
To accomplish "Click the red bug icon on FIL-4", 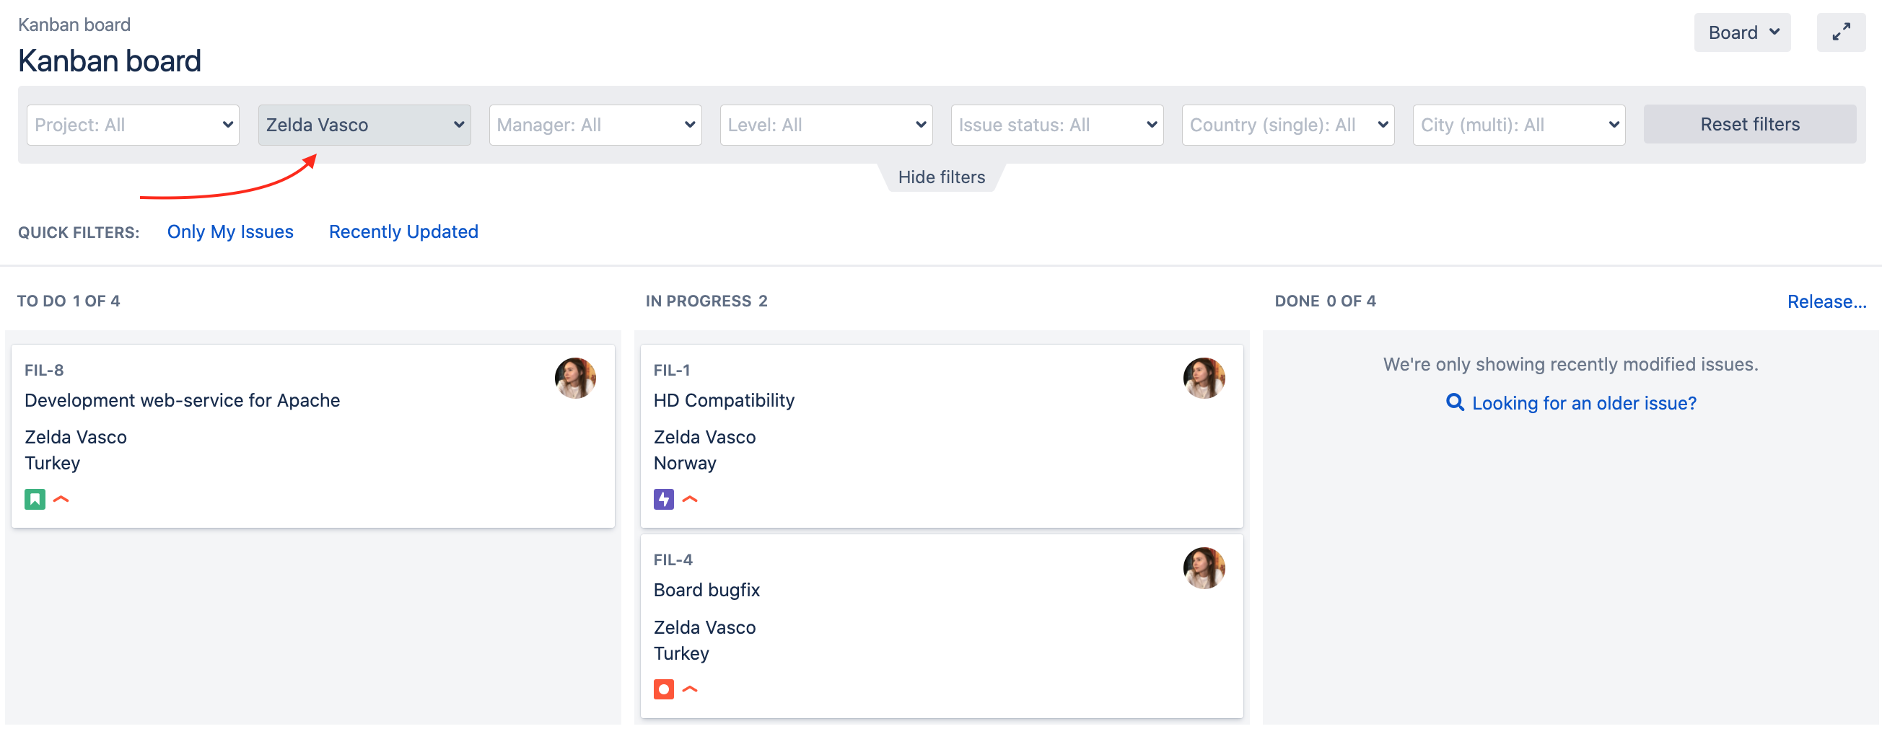I will pyautogui.click(x=663, y=689).
